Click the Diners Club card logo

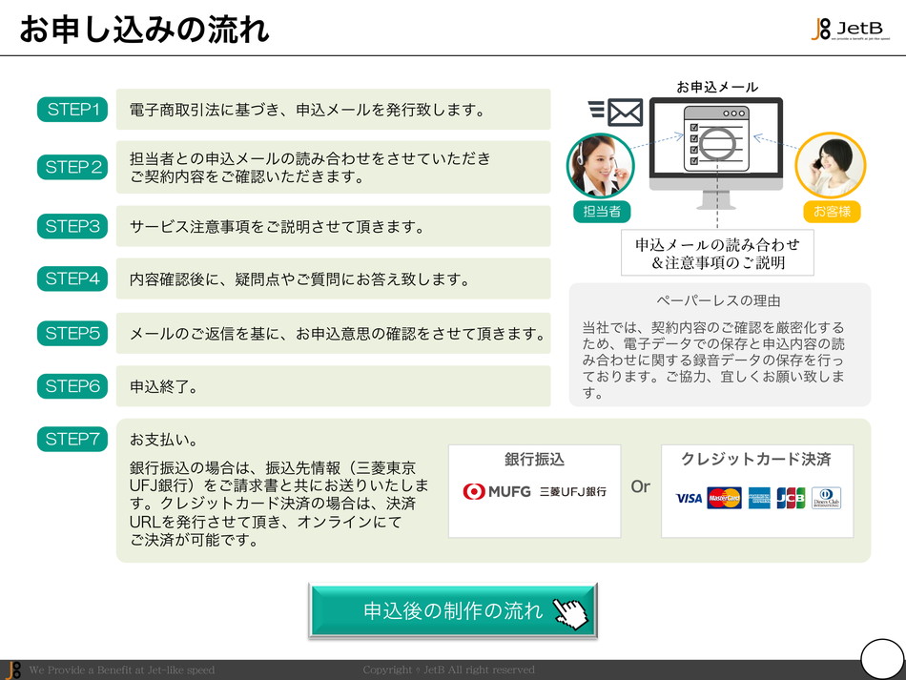pos(826,498)
